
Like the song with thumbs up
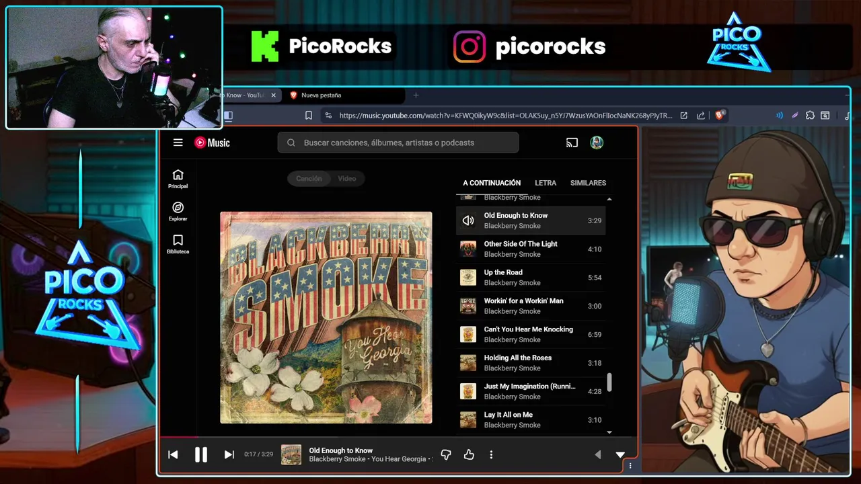pyautogui.click(x=469, y=455)
